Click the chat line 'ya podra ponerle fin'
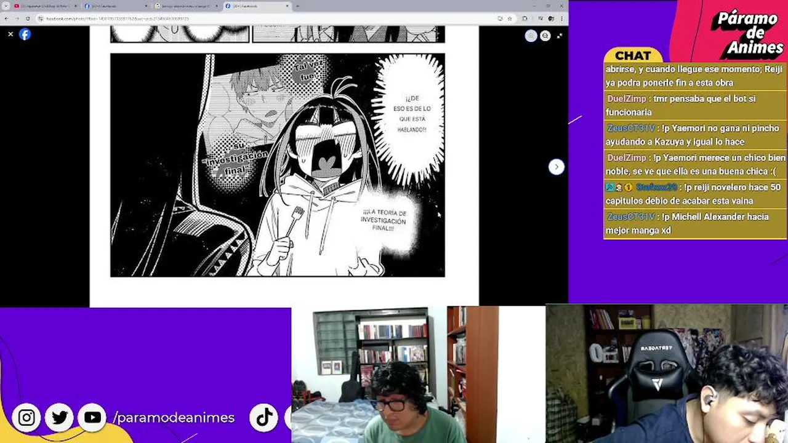This screenshot has width=788, height=443. 670,82
